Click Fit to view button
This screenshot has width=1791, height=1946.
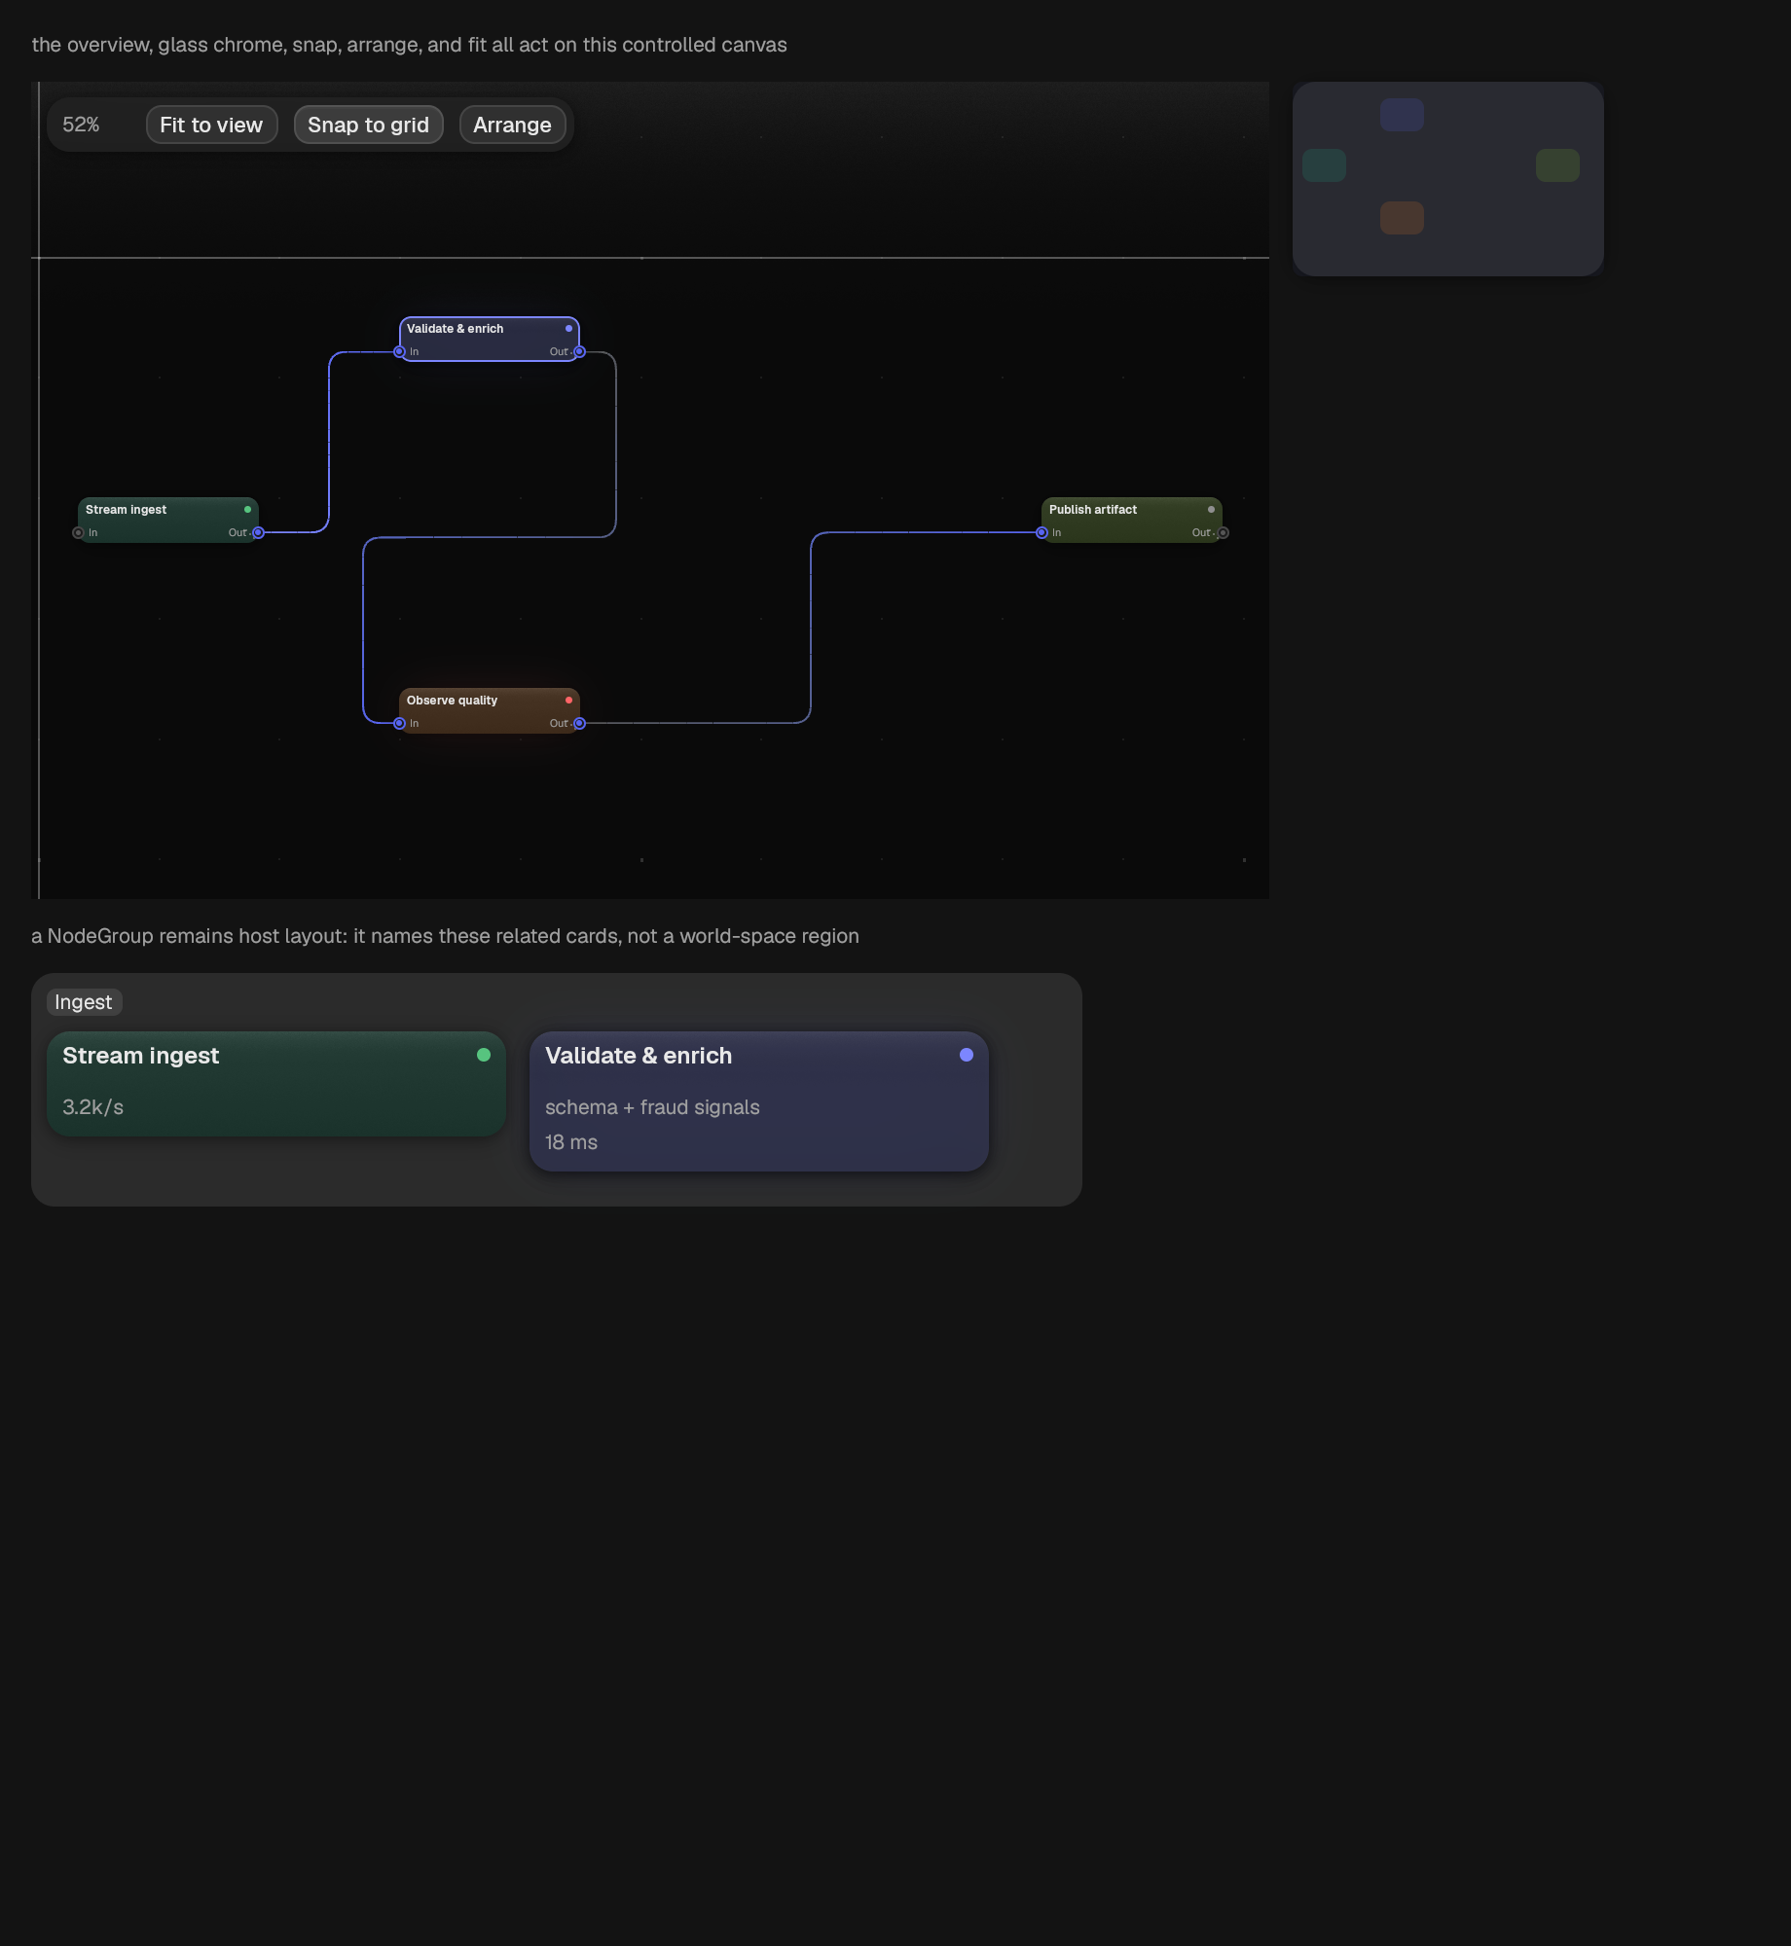[x=211, y=125]
